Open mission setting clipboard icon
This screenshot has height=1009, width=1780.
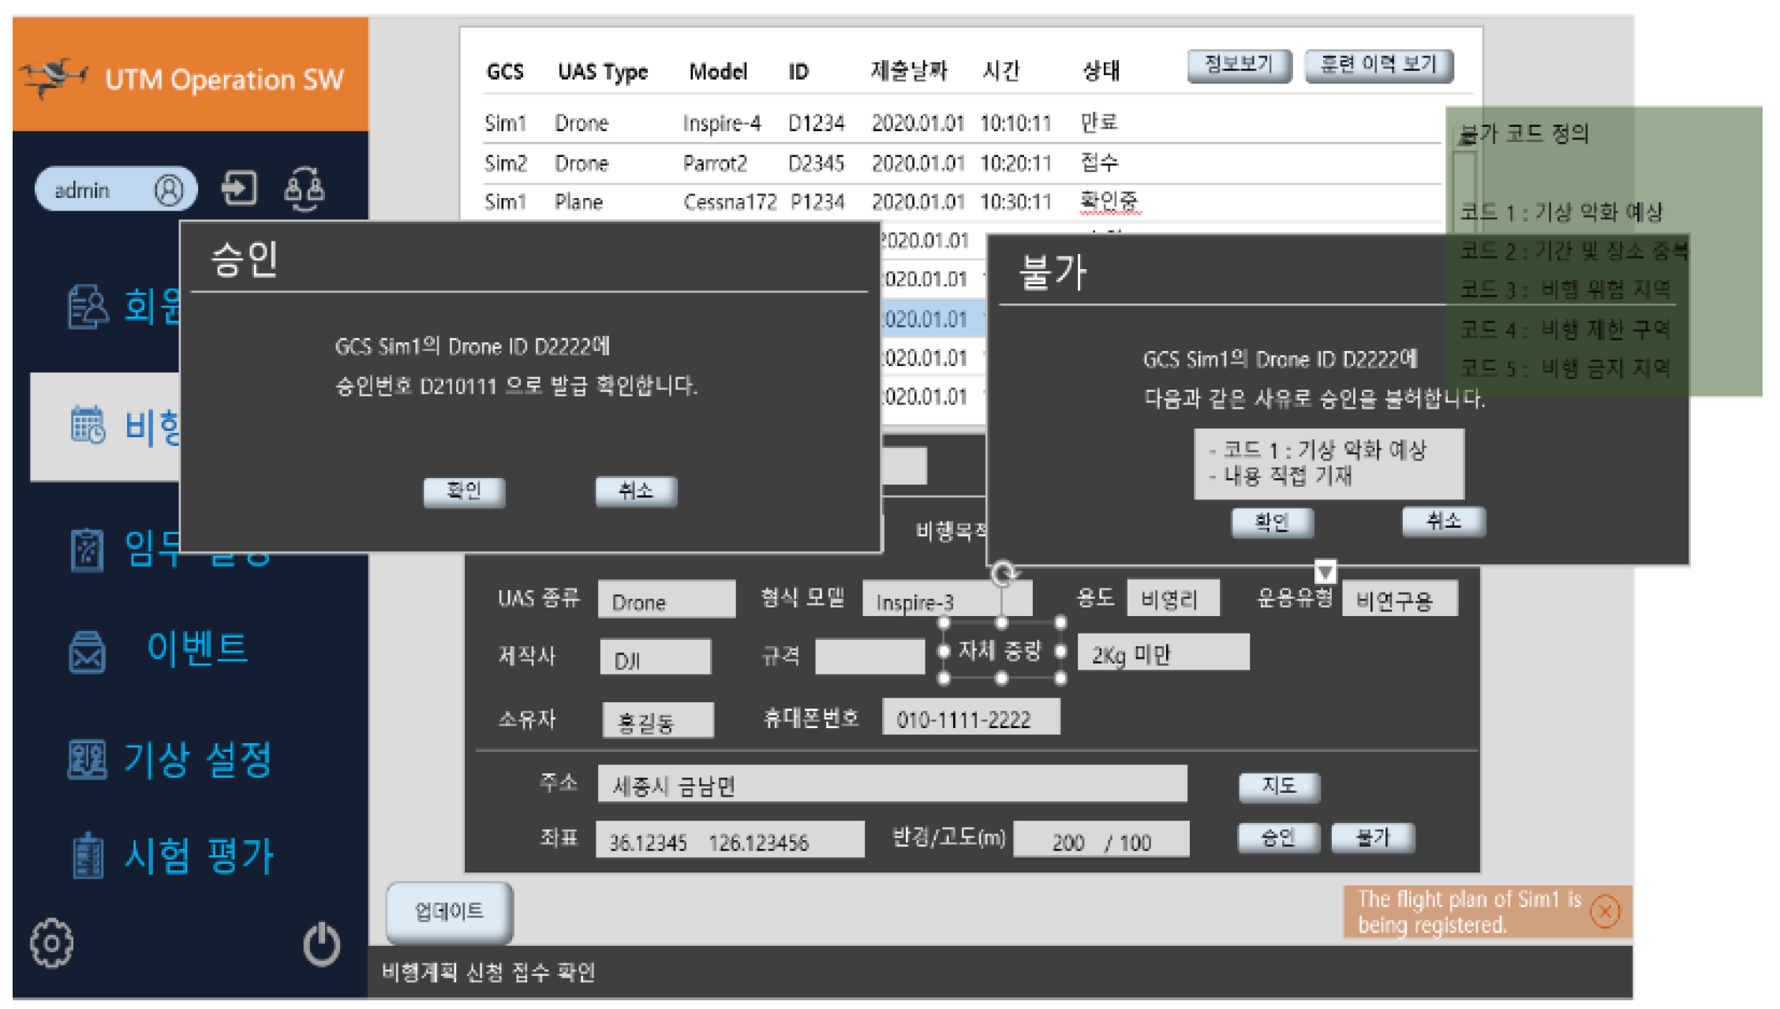(x=87, y=549)
